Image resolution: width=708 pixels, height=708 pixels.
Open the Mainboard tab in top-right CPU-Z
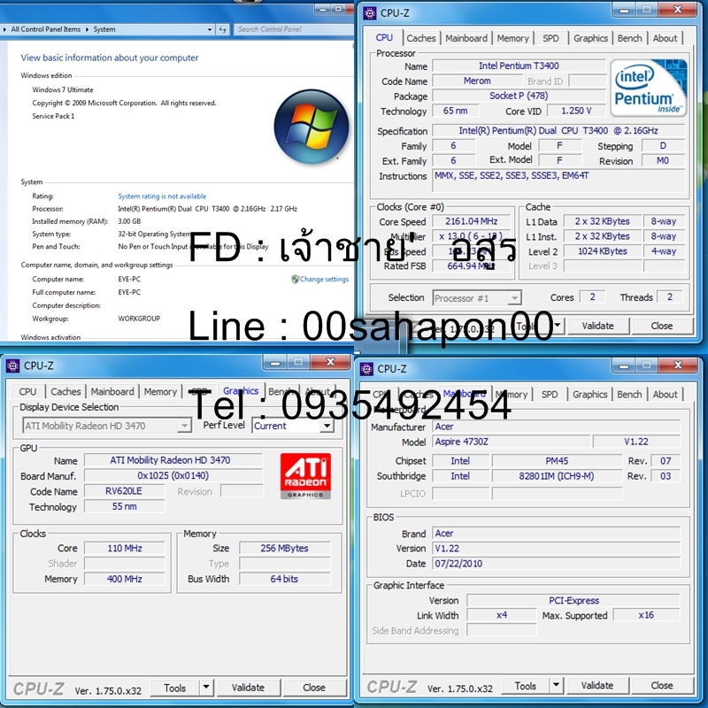[x=466, y=38]
